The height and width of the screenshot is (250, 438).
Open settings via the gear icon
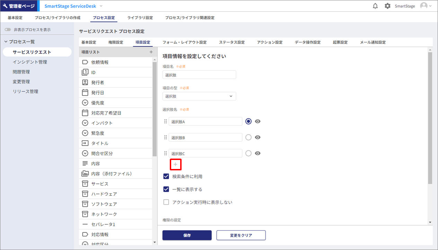point(387,6)
